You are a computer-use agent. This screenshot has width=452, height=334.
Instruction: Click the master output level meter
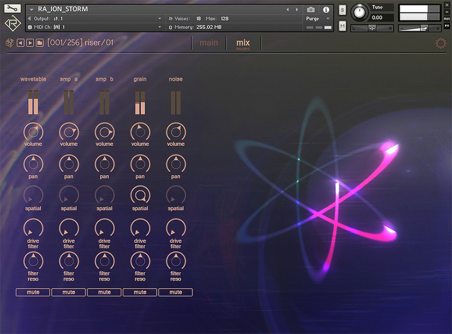click(x=419, y=13)
